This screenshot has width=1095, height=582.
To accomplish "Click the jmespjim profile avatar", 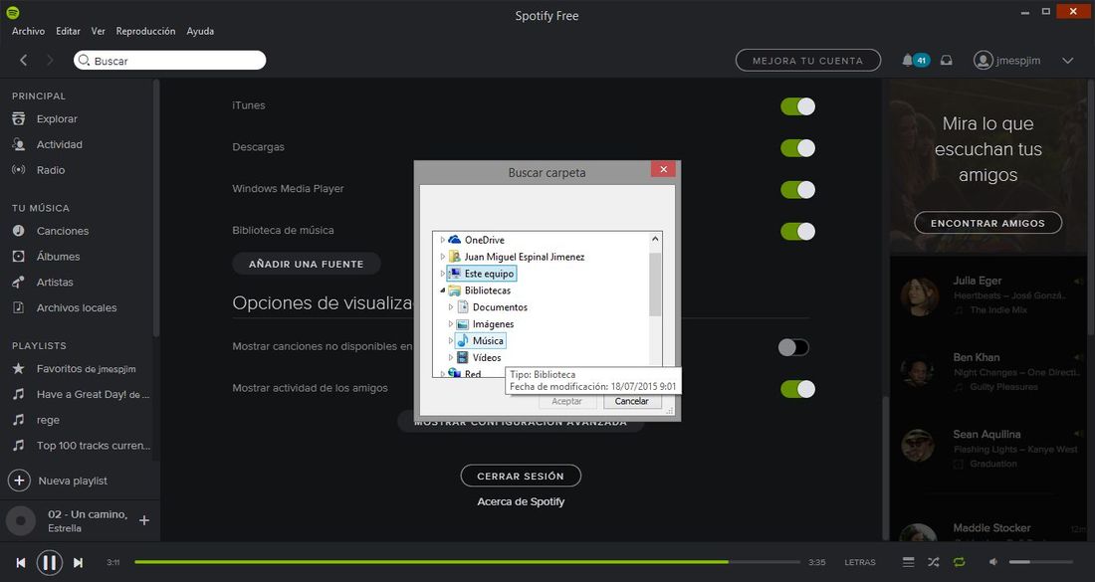I will pyautogui.click(x=984, y=60).
